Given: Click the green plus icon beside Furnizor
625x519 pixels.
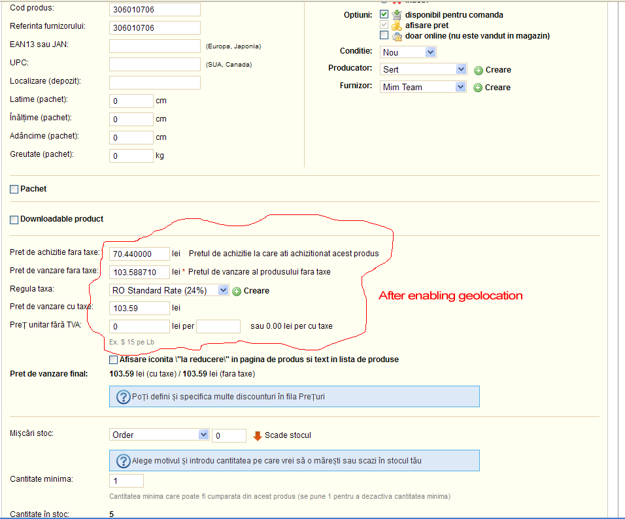Looking at the screenshot, I should (478, 88).
